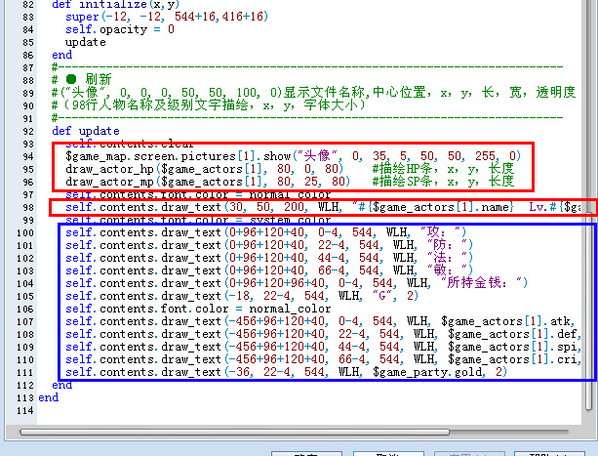Screen dimensions: 598x456
Task: Click line number 100 in the gutter
Action: (25, 232)
